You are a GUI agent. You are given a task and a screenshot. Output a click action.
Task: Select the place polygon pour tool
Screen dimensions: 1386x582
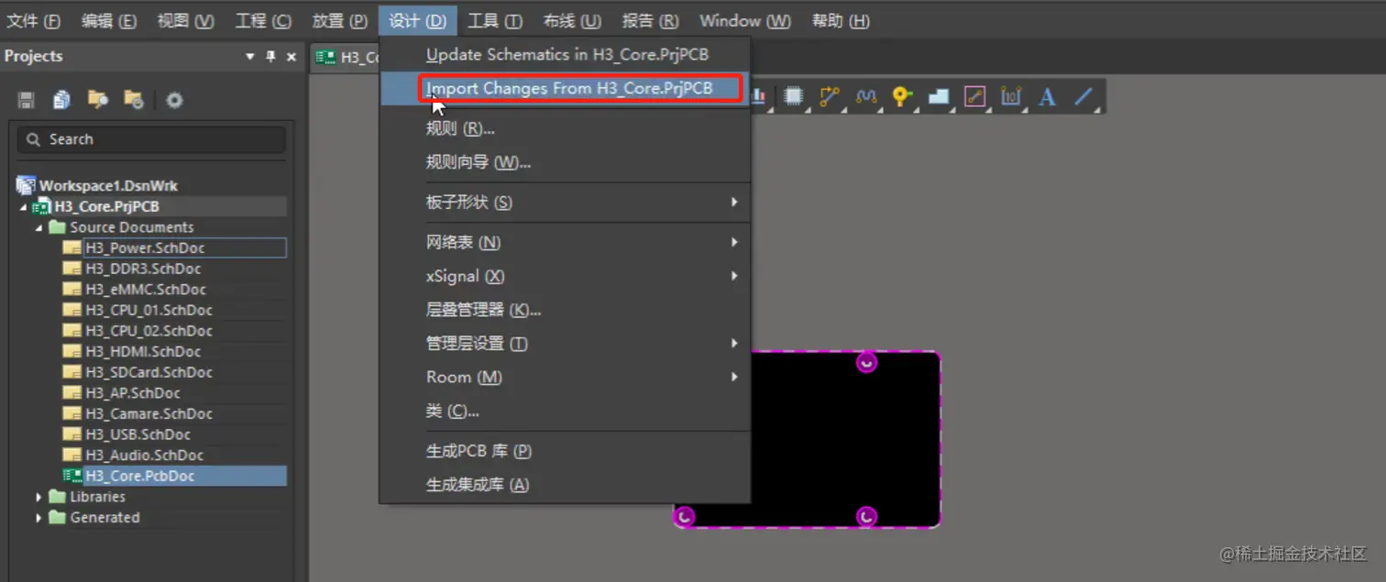tap(937, 96)
